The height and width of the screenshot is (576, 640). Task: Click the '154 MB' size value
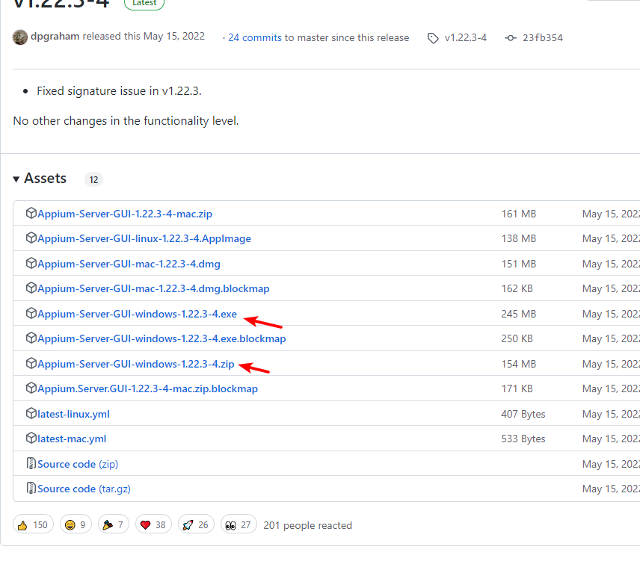(x=518, y=364)
